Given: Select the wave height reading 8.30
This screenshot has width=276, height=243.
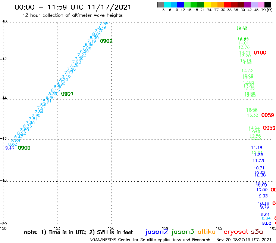Looking at the screenshot, I should pyautogui.click(x=94, y=38).
